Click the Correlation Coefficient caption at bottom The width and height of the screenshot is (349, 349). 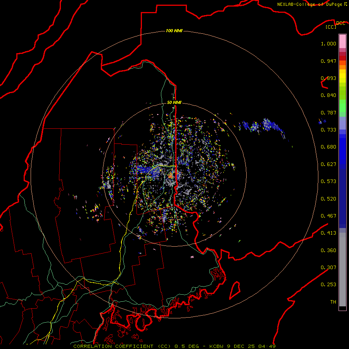click(174, 346)
